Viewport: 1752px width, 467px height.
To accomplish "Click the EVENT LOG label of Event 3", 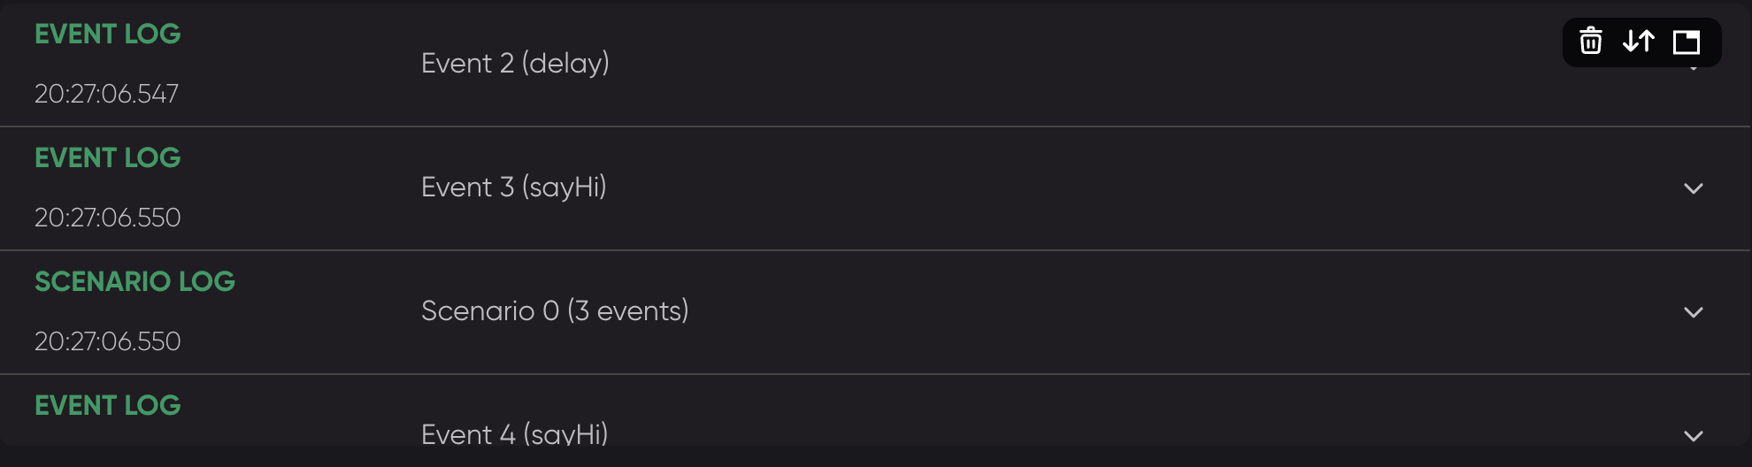I will click(x=107, y=157).
